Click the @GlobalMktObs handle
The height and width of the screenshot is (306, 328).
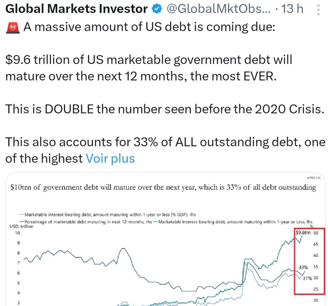[217, 9]
